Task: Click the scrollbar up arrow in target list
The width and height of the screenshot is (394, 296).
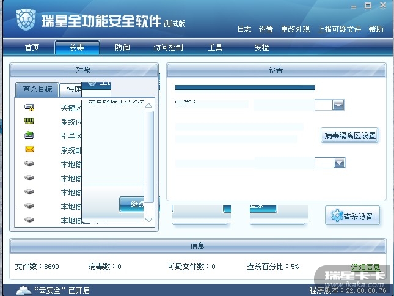Action: tap(149, 105)
